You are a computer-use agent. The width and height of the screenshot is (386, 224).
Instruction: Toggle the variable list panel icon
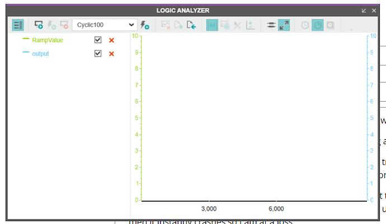pos(18,25)
